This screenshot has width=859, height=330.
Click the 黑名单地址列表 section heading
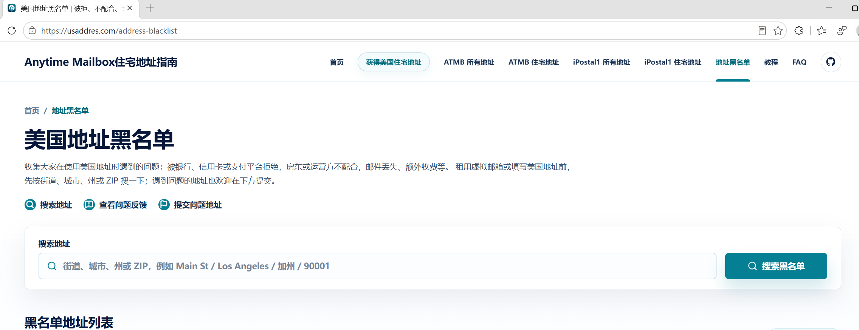tap(69, 322)
